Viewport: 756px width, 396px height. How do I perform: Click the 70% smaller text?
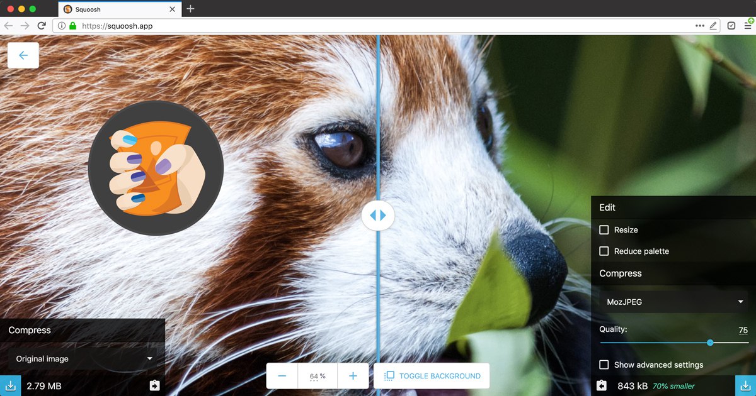[x=673, y=386]
